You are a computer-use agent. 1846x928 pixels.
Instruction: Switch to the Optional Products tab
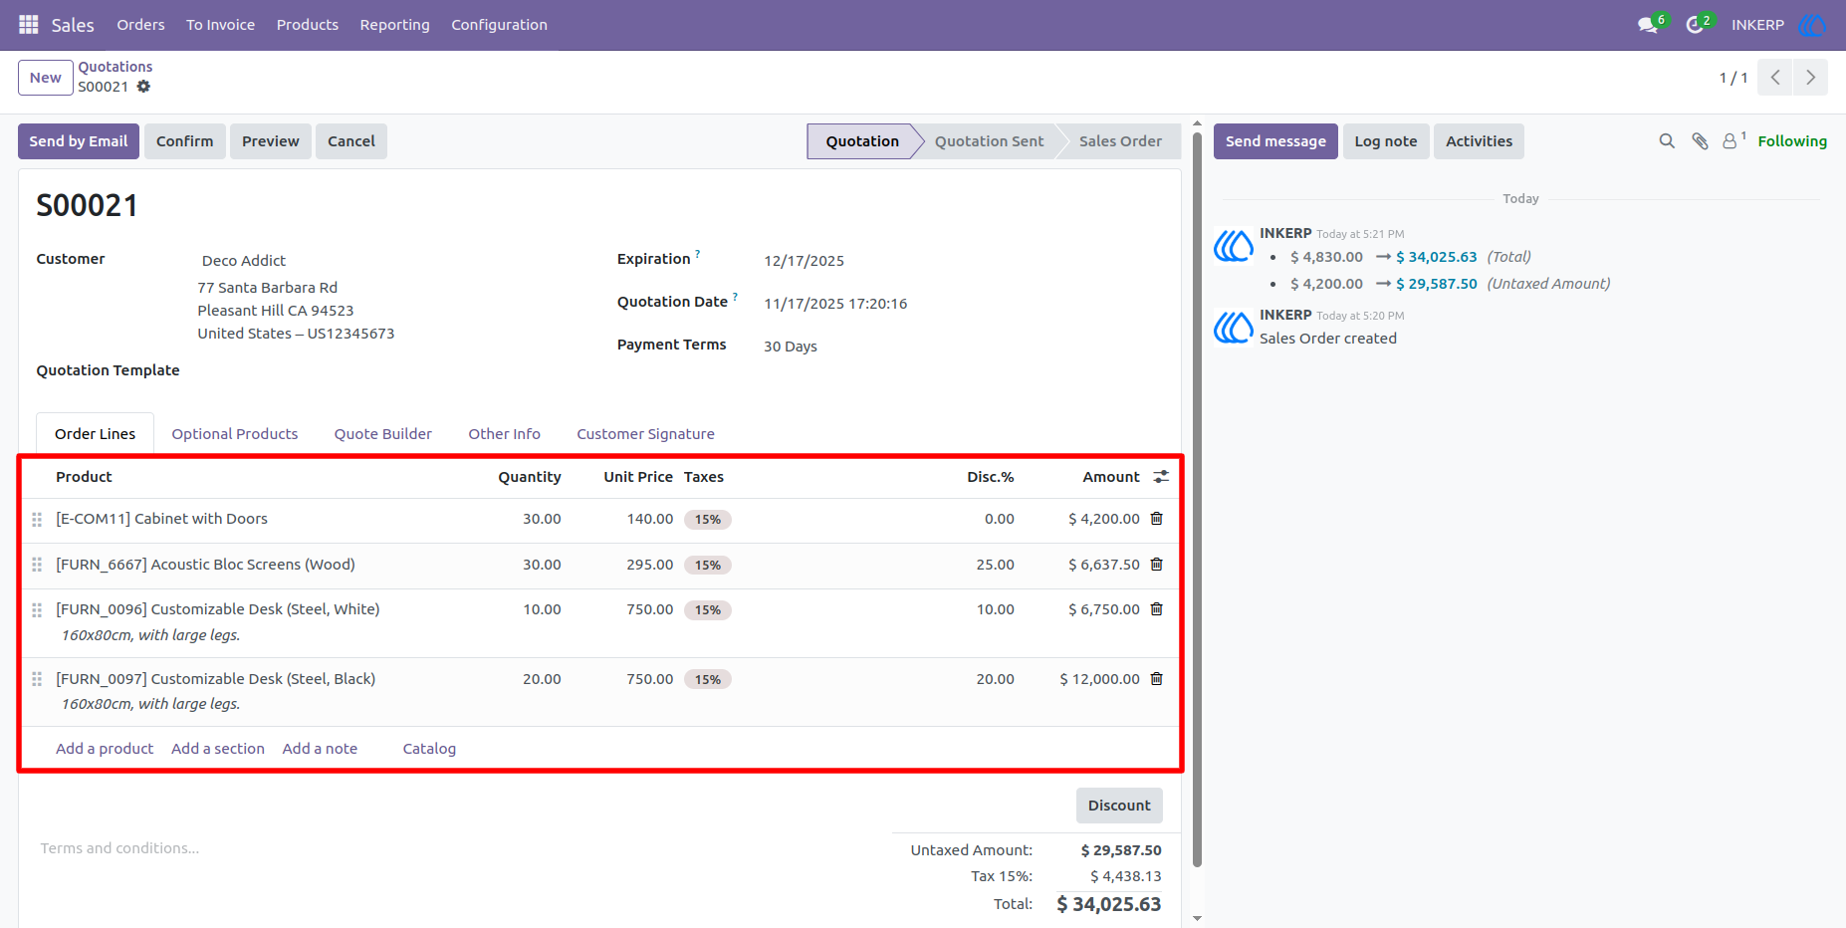click(x=235, y=434)
